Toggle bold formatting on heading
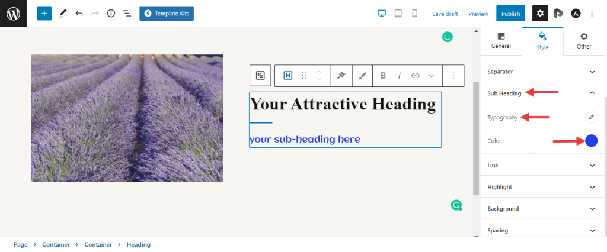 (x=384, y=75)
